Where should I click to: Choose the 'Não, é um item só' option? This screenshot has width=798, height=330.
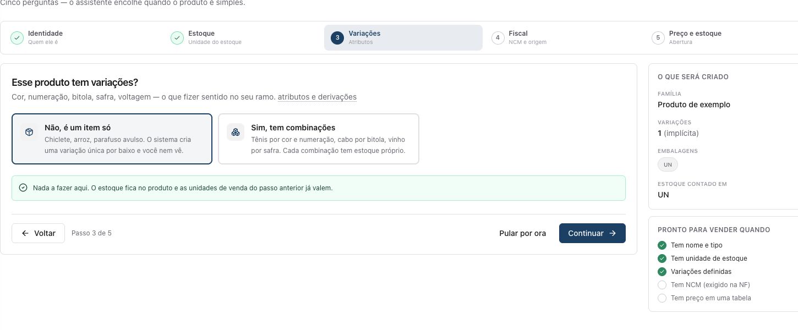112,139
